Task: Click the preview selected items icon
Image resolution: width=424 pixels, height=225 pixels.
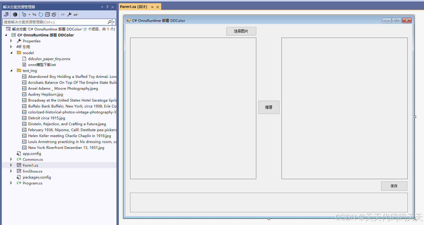Action: [x=76, y=15]
